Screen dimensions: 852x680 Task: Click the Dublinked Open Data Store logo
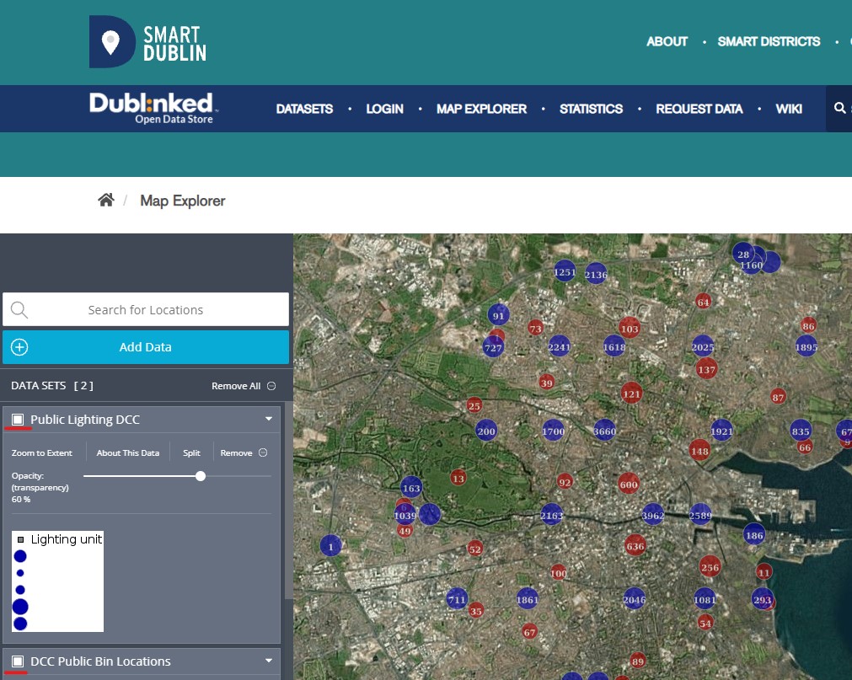click(x=152, y=108)
